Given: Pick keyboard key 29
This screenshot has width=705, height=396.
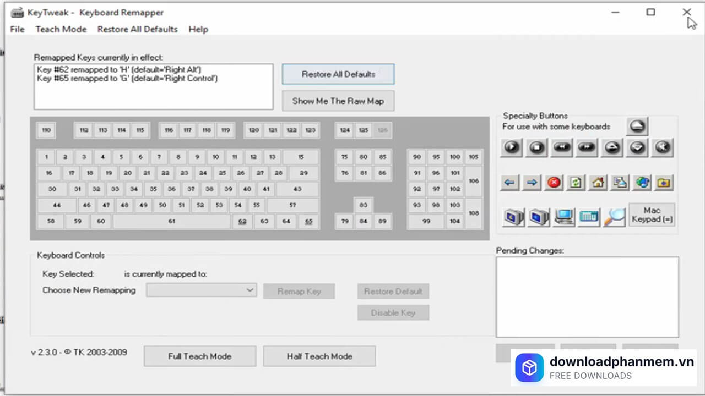Looking at the screenshot, I should pyautogui.click(x=303, y=173).
